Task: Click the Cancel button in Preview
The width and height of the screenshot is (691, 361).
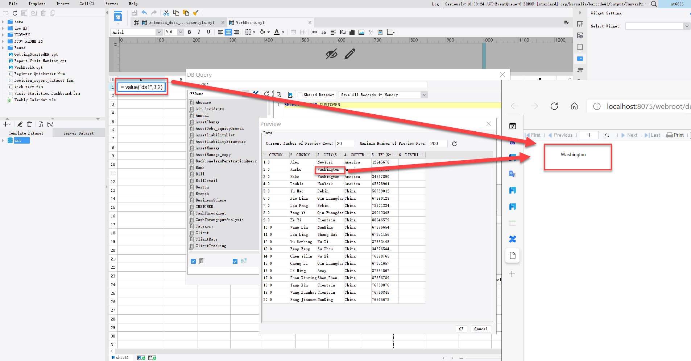Action: point(481,329)
